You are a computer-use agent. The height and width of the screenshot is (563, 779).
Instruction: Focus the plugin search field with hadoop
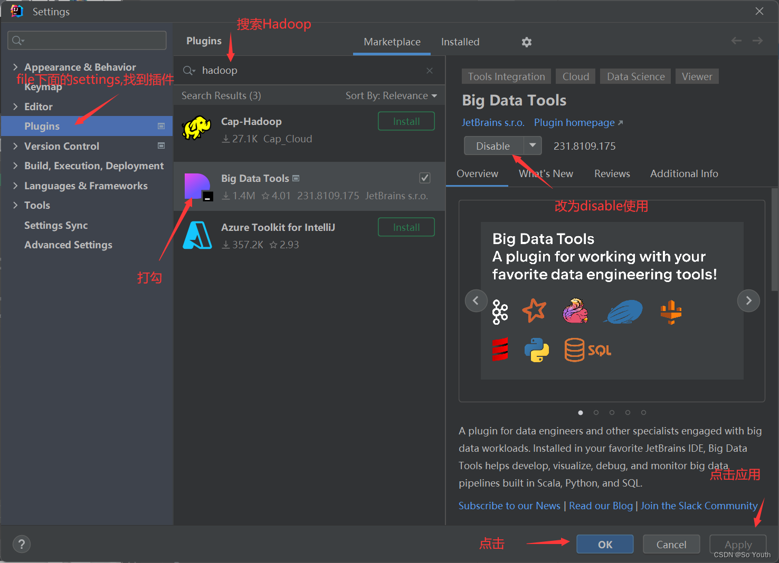point(309,71)
